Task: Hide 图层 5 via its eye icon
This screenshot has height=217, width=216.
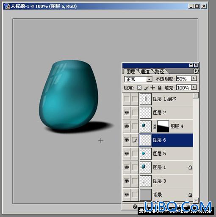Action: 127,154
